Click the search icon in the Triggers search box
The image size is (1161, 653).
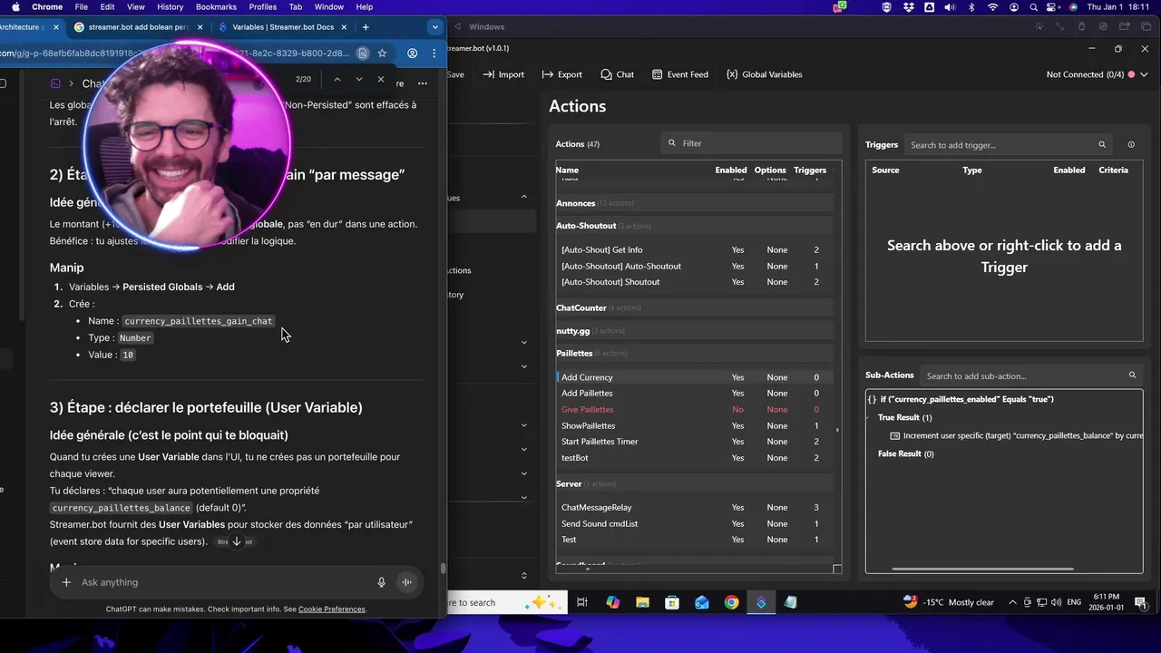coord(1102,145)
